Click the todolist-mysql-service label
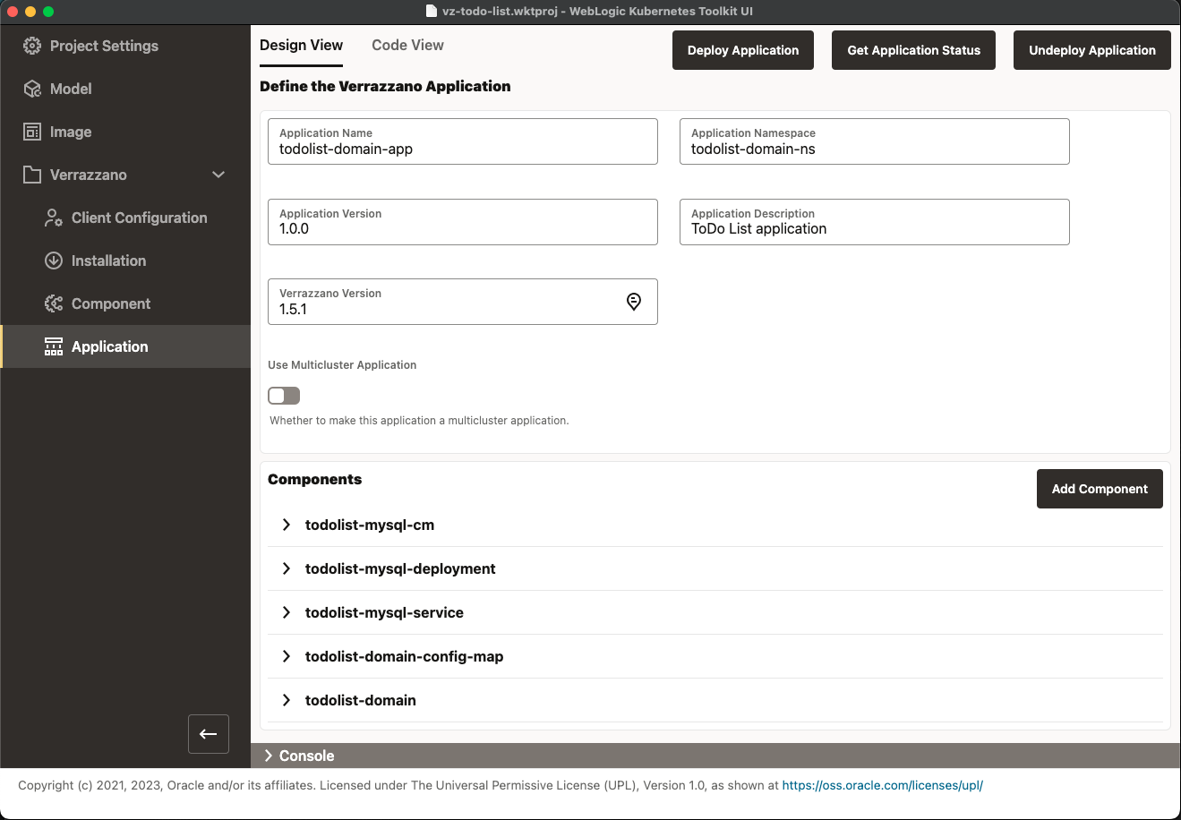 (384, 612)
